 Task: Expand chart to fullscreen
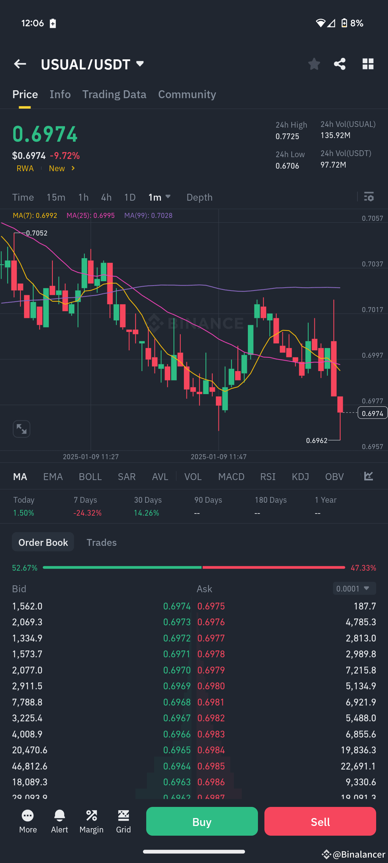(22, 429)
